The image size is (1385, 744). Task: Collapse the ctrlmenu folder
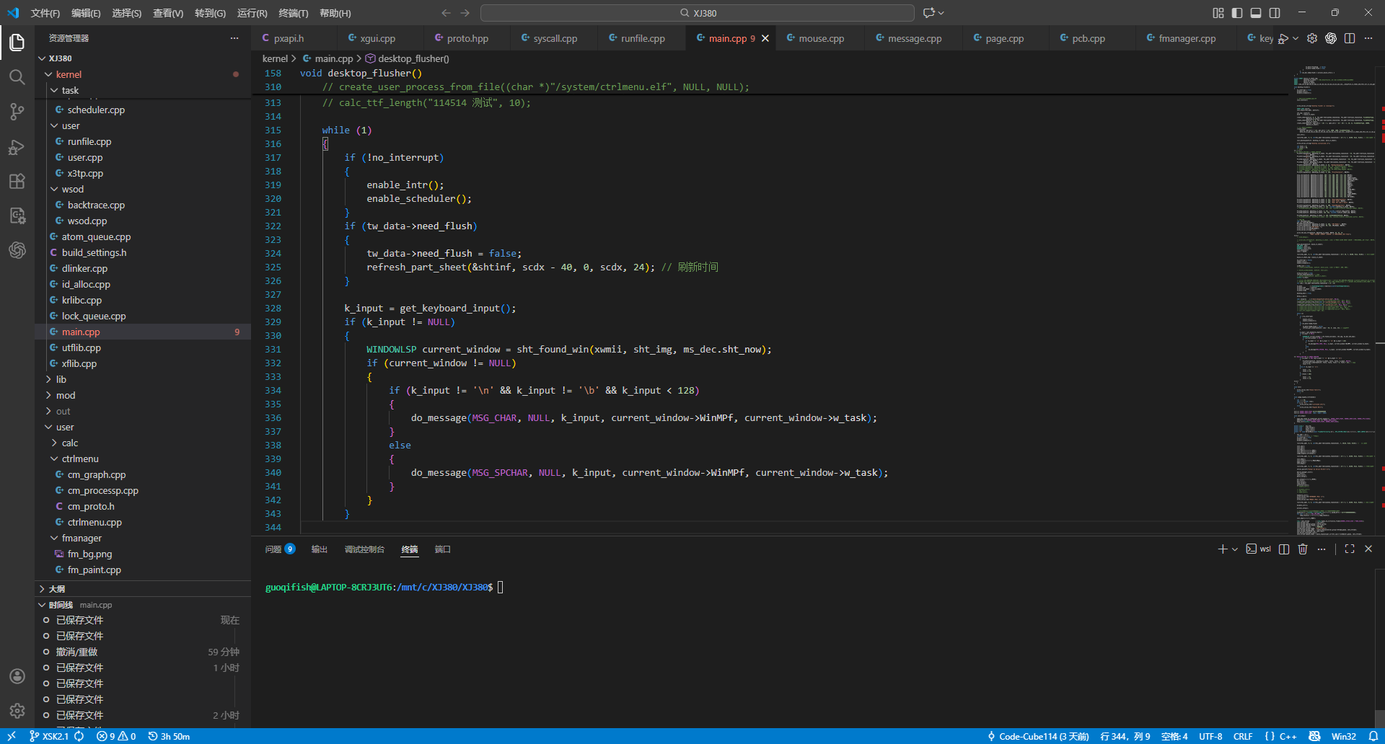tap(79, 459)
